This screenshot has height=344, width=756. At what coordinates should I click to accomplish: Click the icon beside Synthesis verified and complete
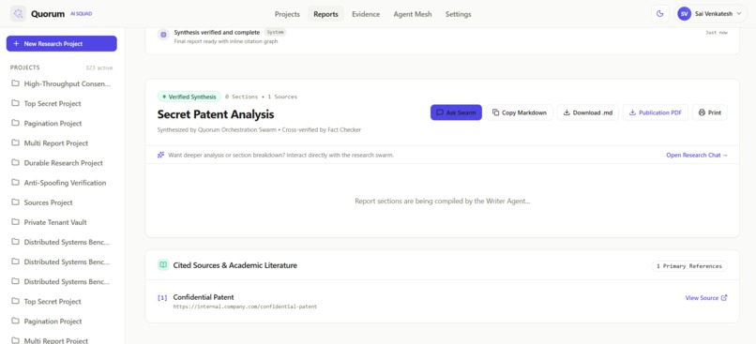coord(163,35)
